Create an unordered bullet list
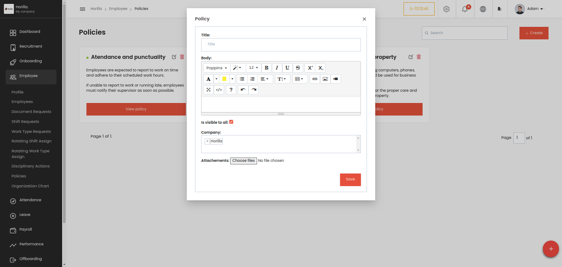Image resolution: width=562 pixels, height=267 pixels. point(242,79)
